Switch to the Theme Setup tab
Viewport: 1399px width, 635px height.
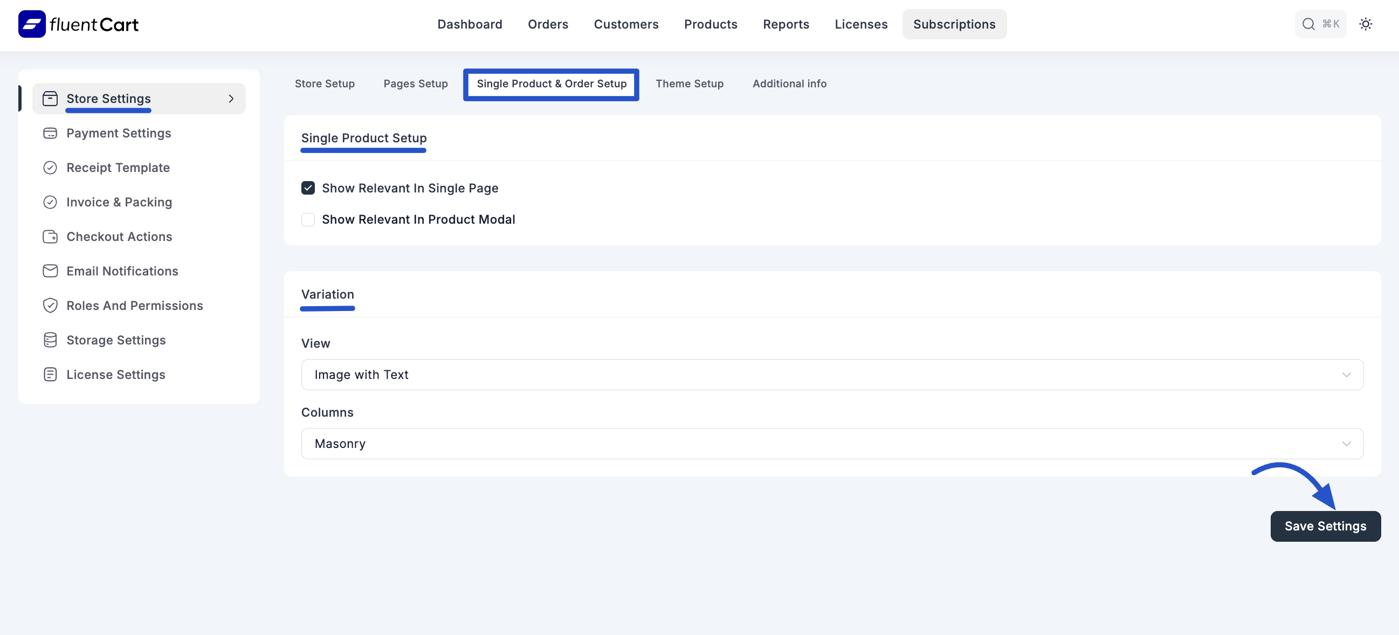click(690, 84)
